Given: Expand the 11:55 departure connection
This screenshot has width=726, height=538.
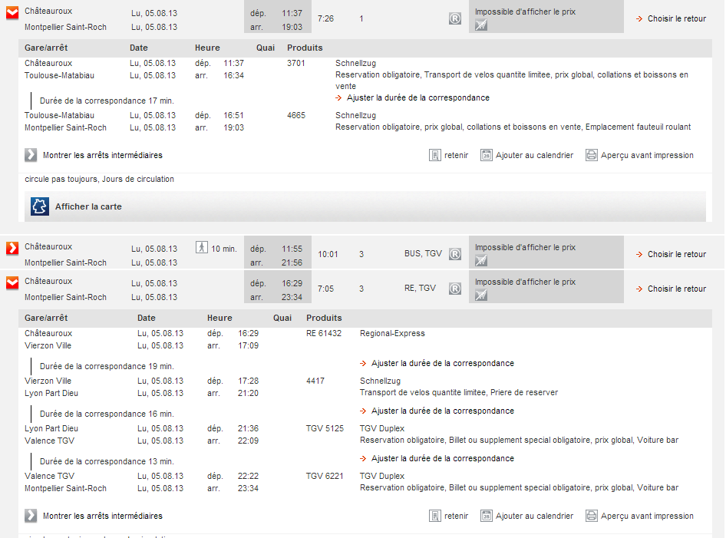Looking at the screenshot, I should [12, 248].
